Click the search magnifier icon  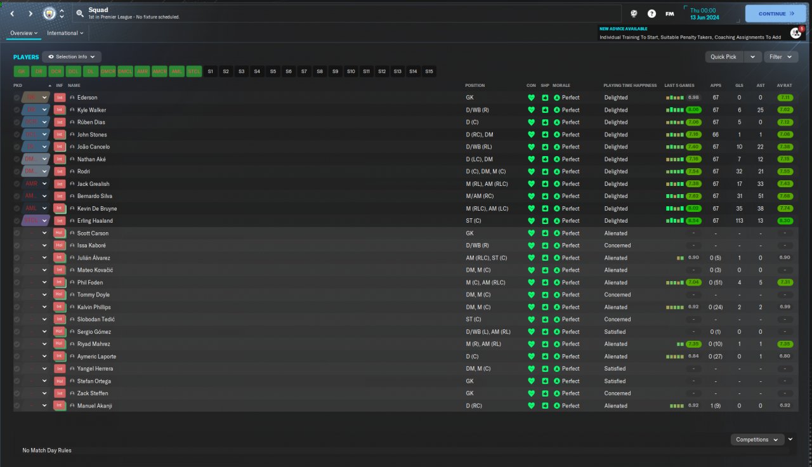79,13
